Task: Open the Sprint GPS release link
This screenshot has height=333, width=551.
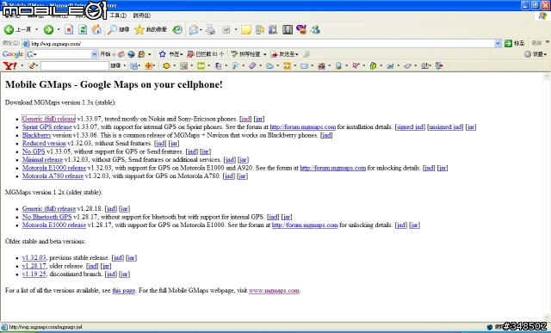Action: (47, 126)
